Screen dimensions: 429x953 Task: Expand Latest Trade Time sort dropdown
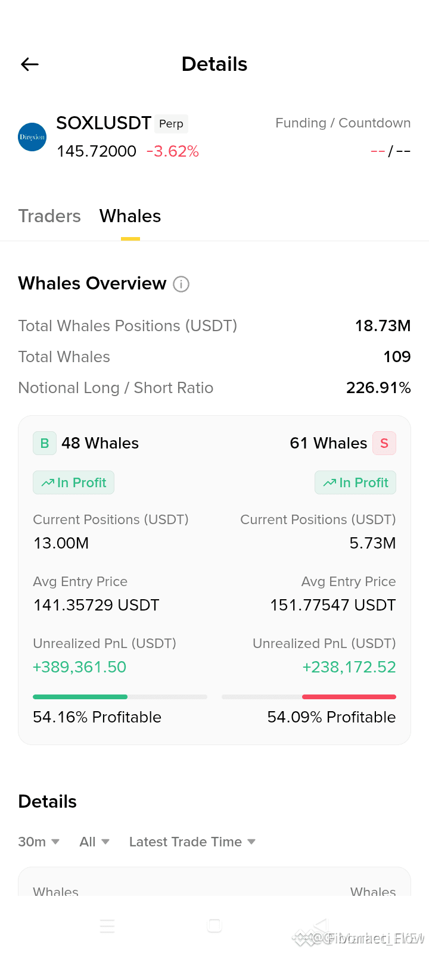pyautogui.click(x=192, y=842)
